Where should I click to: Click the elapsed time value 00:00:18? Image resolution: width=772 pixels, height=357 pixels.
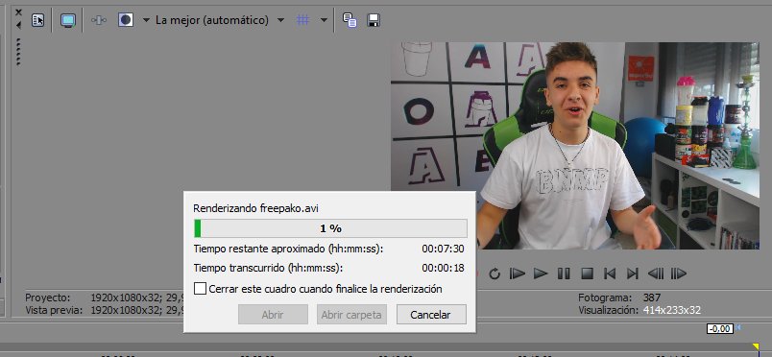point(443,269)
